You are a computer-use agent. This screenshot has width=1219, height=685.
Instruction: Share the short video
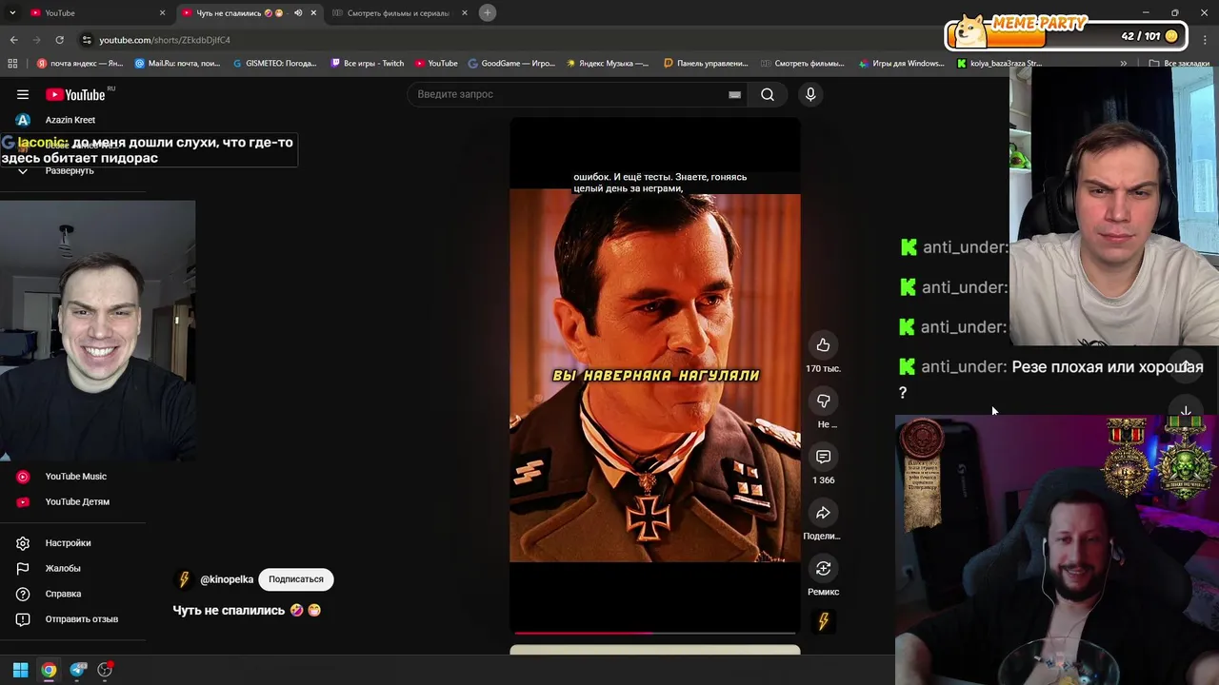click(823, 513)
